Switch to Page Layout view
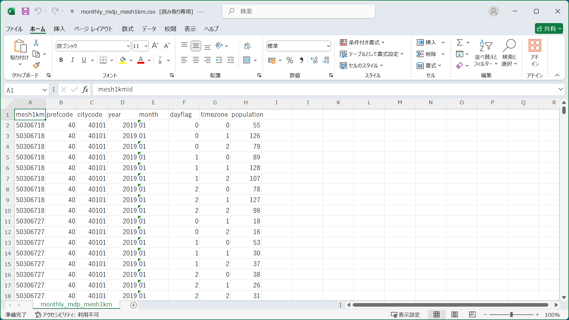The image size is (569, 320). click(x=454, y=314)
